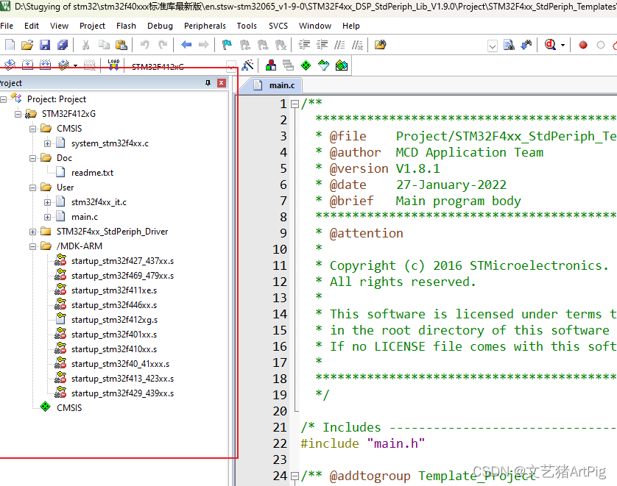Collapse the User folder

click(x=32, y=187)
